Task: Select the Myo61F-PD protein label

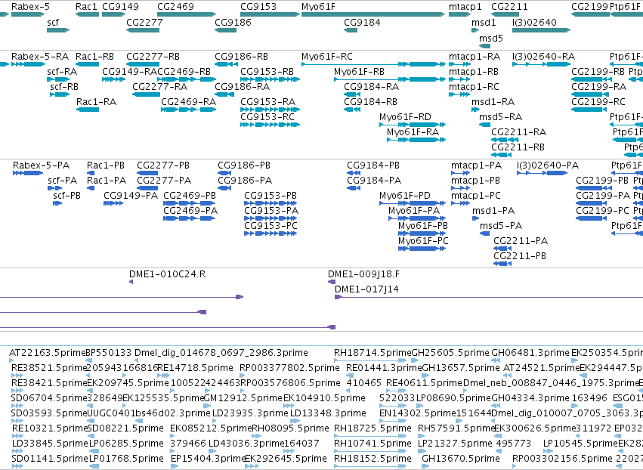Action: [x=405, y=196]
